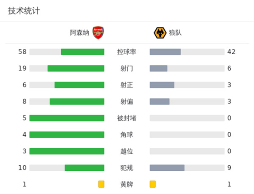
Task: Click Arsenal's green possession bar
Action: click(x=83, y=52)
